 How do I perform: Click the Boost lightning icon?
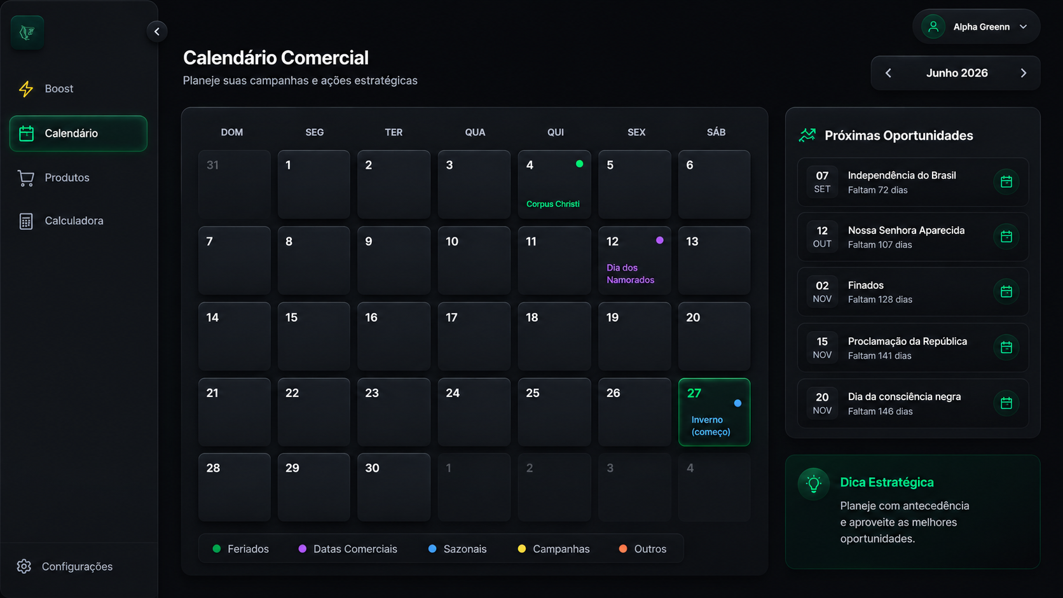pos(26,89)
